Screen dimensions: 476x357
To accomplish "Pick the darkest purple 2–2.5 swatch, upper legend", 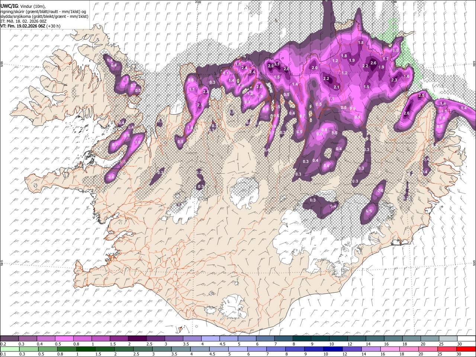I will [x=137, y=338].
